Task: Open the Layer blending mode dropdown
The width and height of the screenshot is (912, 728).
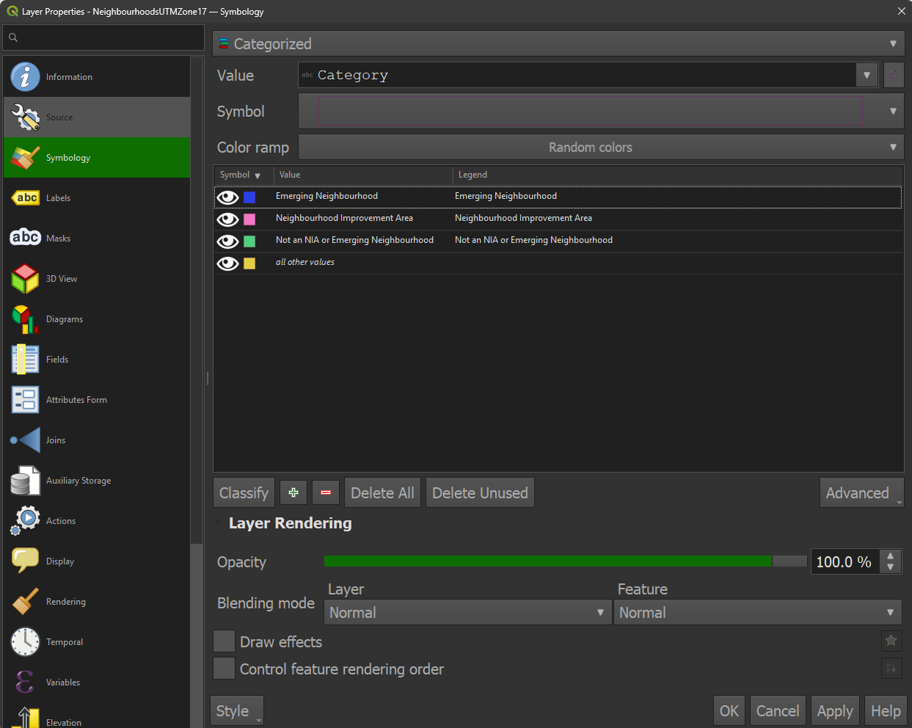Action: pyautogui.click(x=467, y=612)
